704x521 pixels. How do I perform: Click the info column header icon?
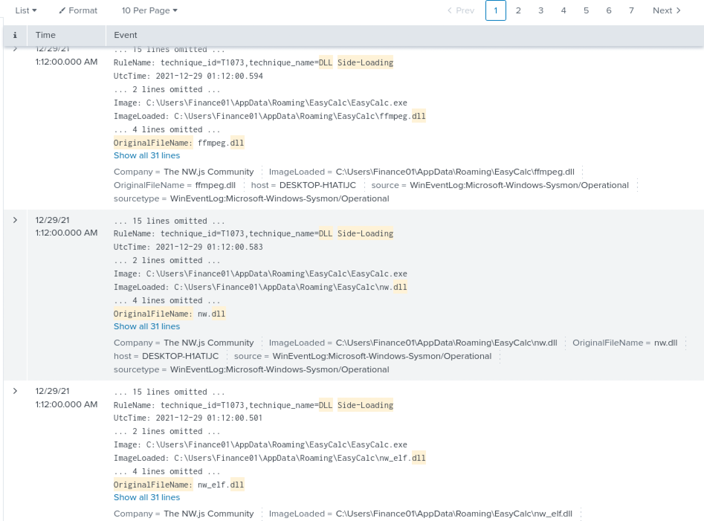pos(15,35)
